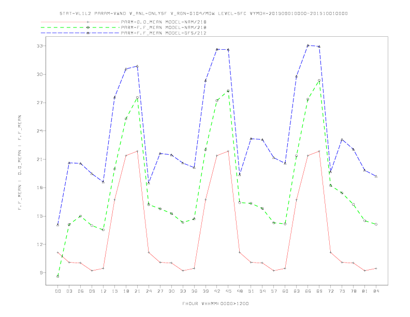410x317 pixels.
Task: Click the y-axis tick label 33
Action: [39, 46]
